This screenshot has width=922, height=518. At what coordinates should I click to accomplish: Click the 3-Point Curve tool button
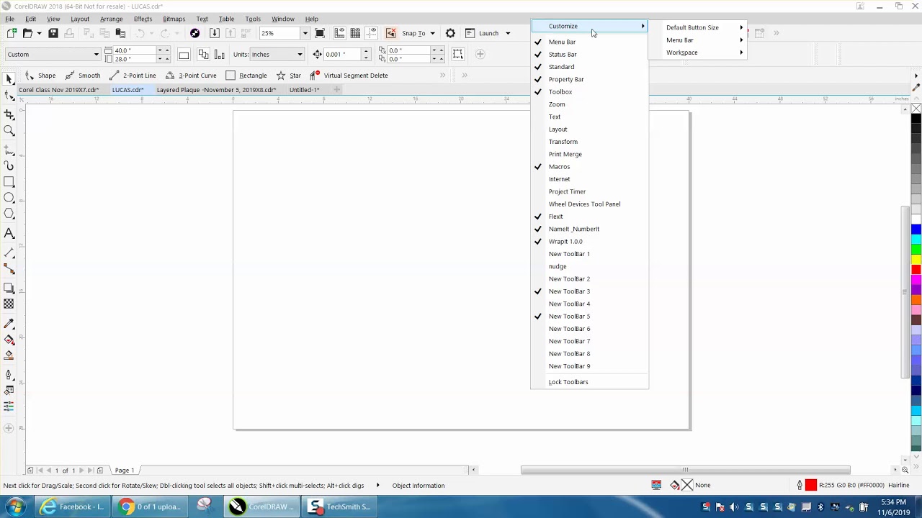190,76
